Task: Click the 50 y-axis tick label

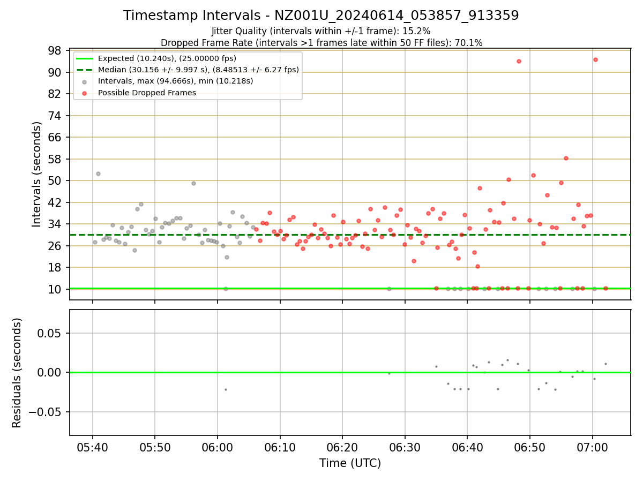Action: coord(55,180)
